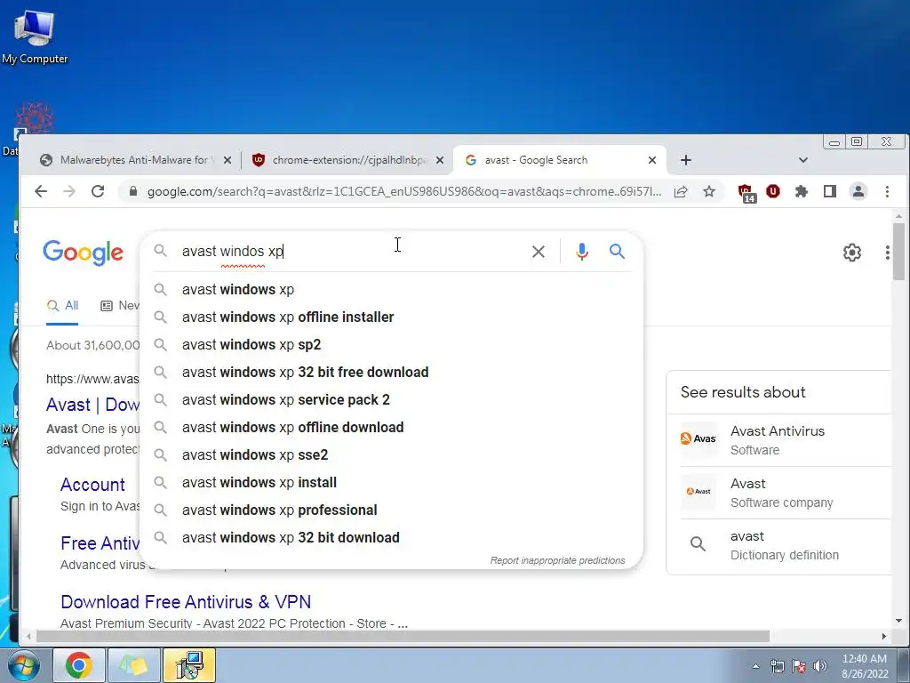This screenshot has width=910, height=683.
Task: Open the Windows Start orb
Action: pyautogui.click(x=24, y=665)
